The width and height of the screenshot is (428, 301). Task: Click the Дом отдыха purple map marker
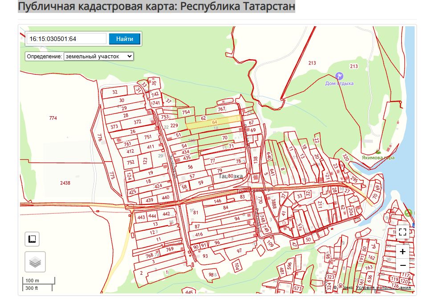(x=339, y=76)
